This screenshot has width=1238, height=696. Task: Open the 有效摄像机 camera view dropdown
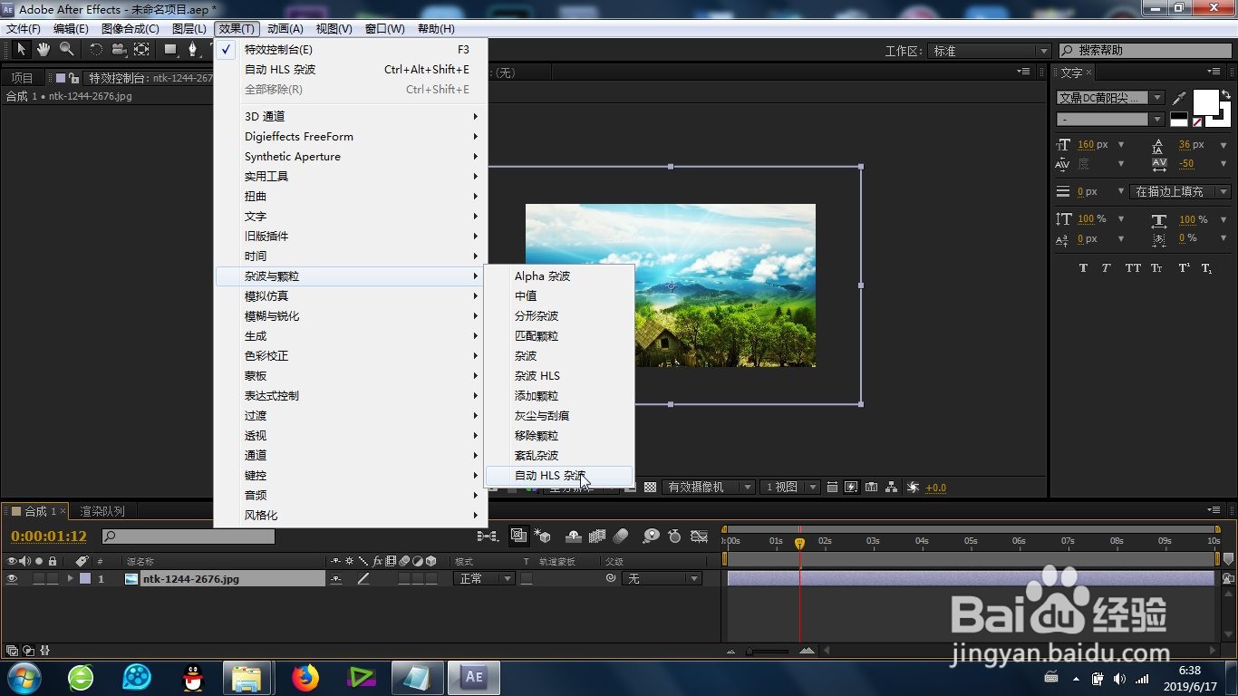tap(710, 487)
